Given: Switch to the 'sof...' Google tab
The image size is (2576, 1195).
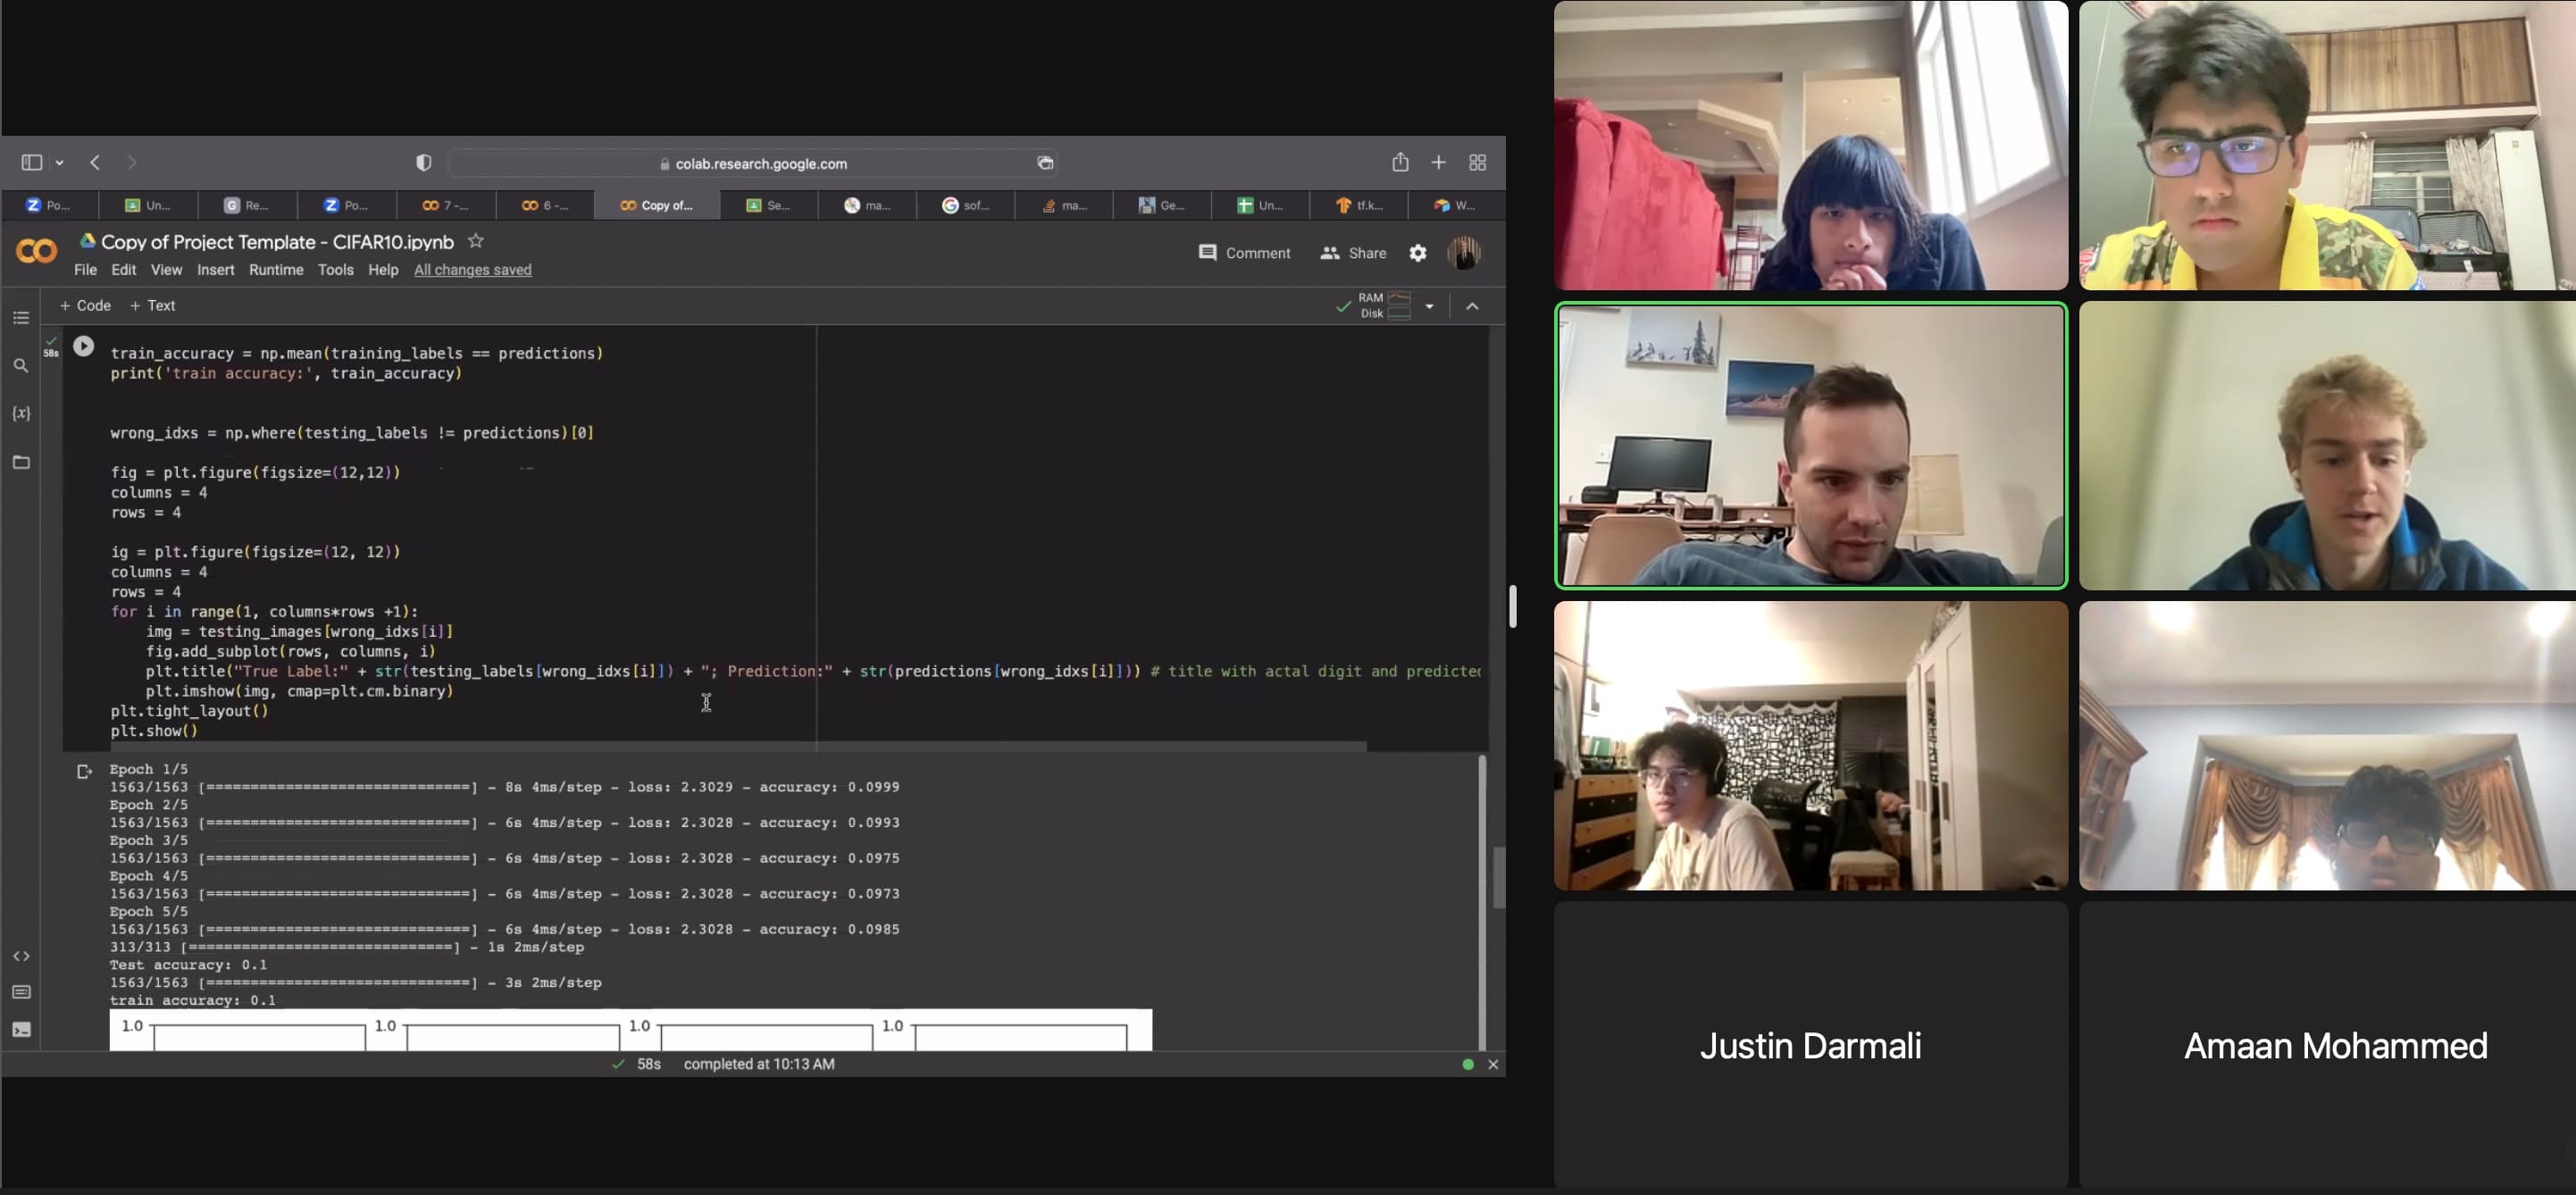Looking at the screenshot, I should [965, 205].
